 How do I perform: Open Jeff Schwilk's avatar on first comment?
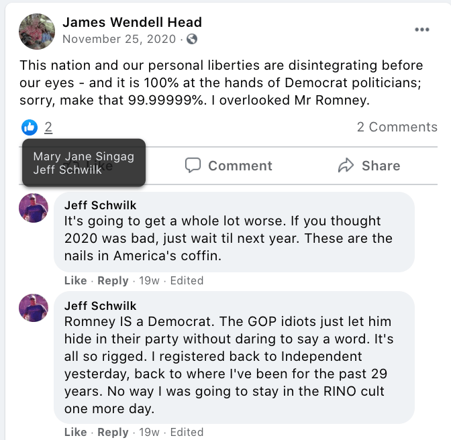coord(34,208)
